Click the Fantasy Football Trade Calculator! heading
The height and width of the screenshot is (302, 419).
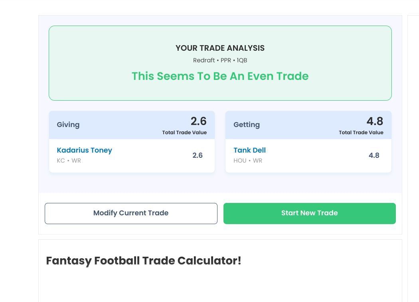click(144, 260)
